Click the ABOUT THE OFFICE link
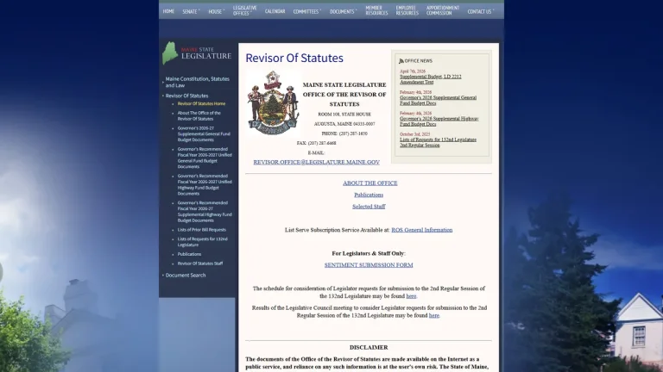Screen dimensions: 663x372 (x=370, y=183)
